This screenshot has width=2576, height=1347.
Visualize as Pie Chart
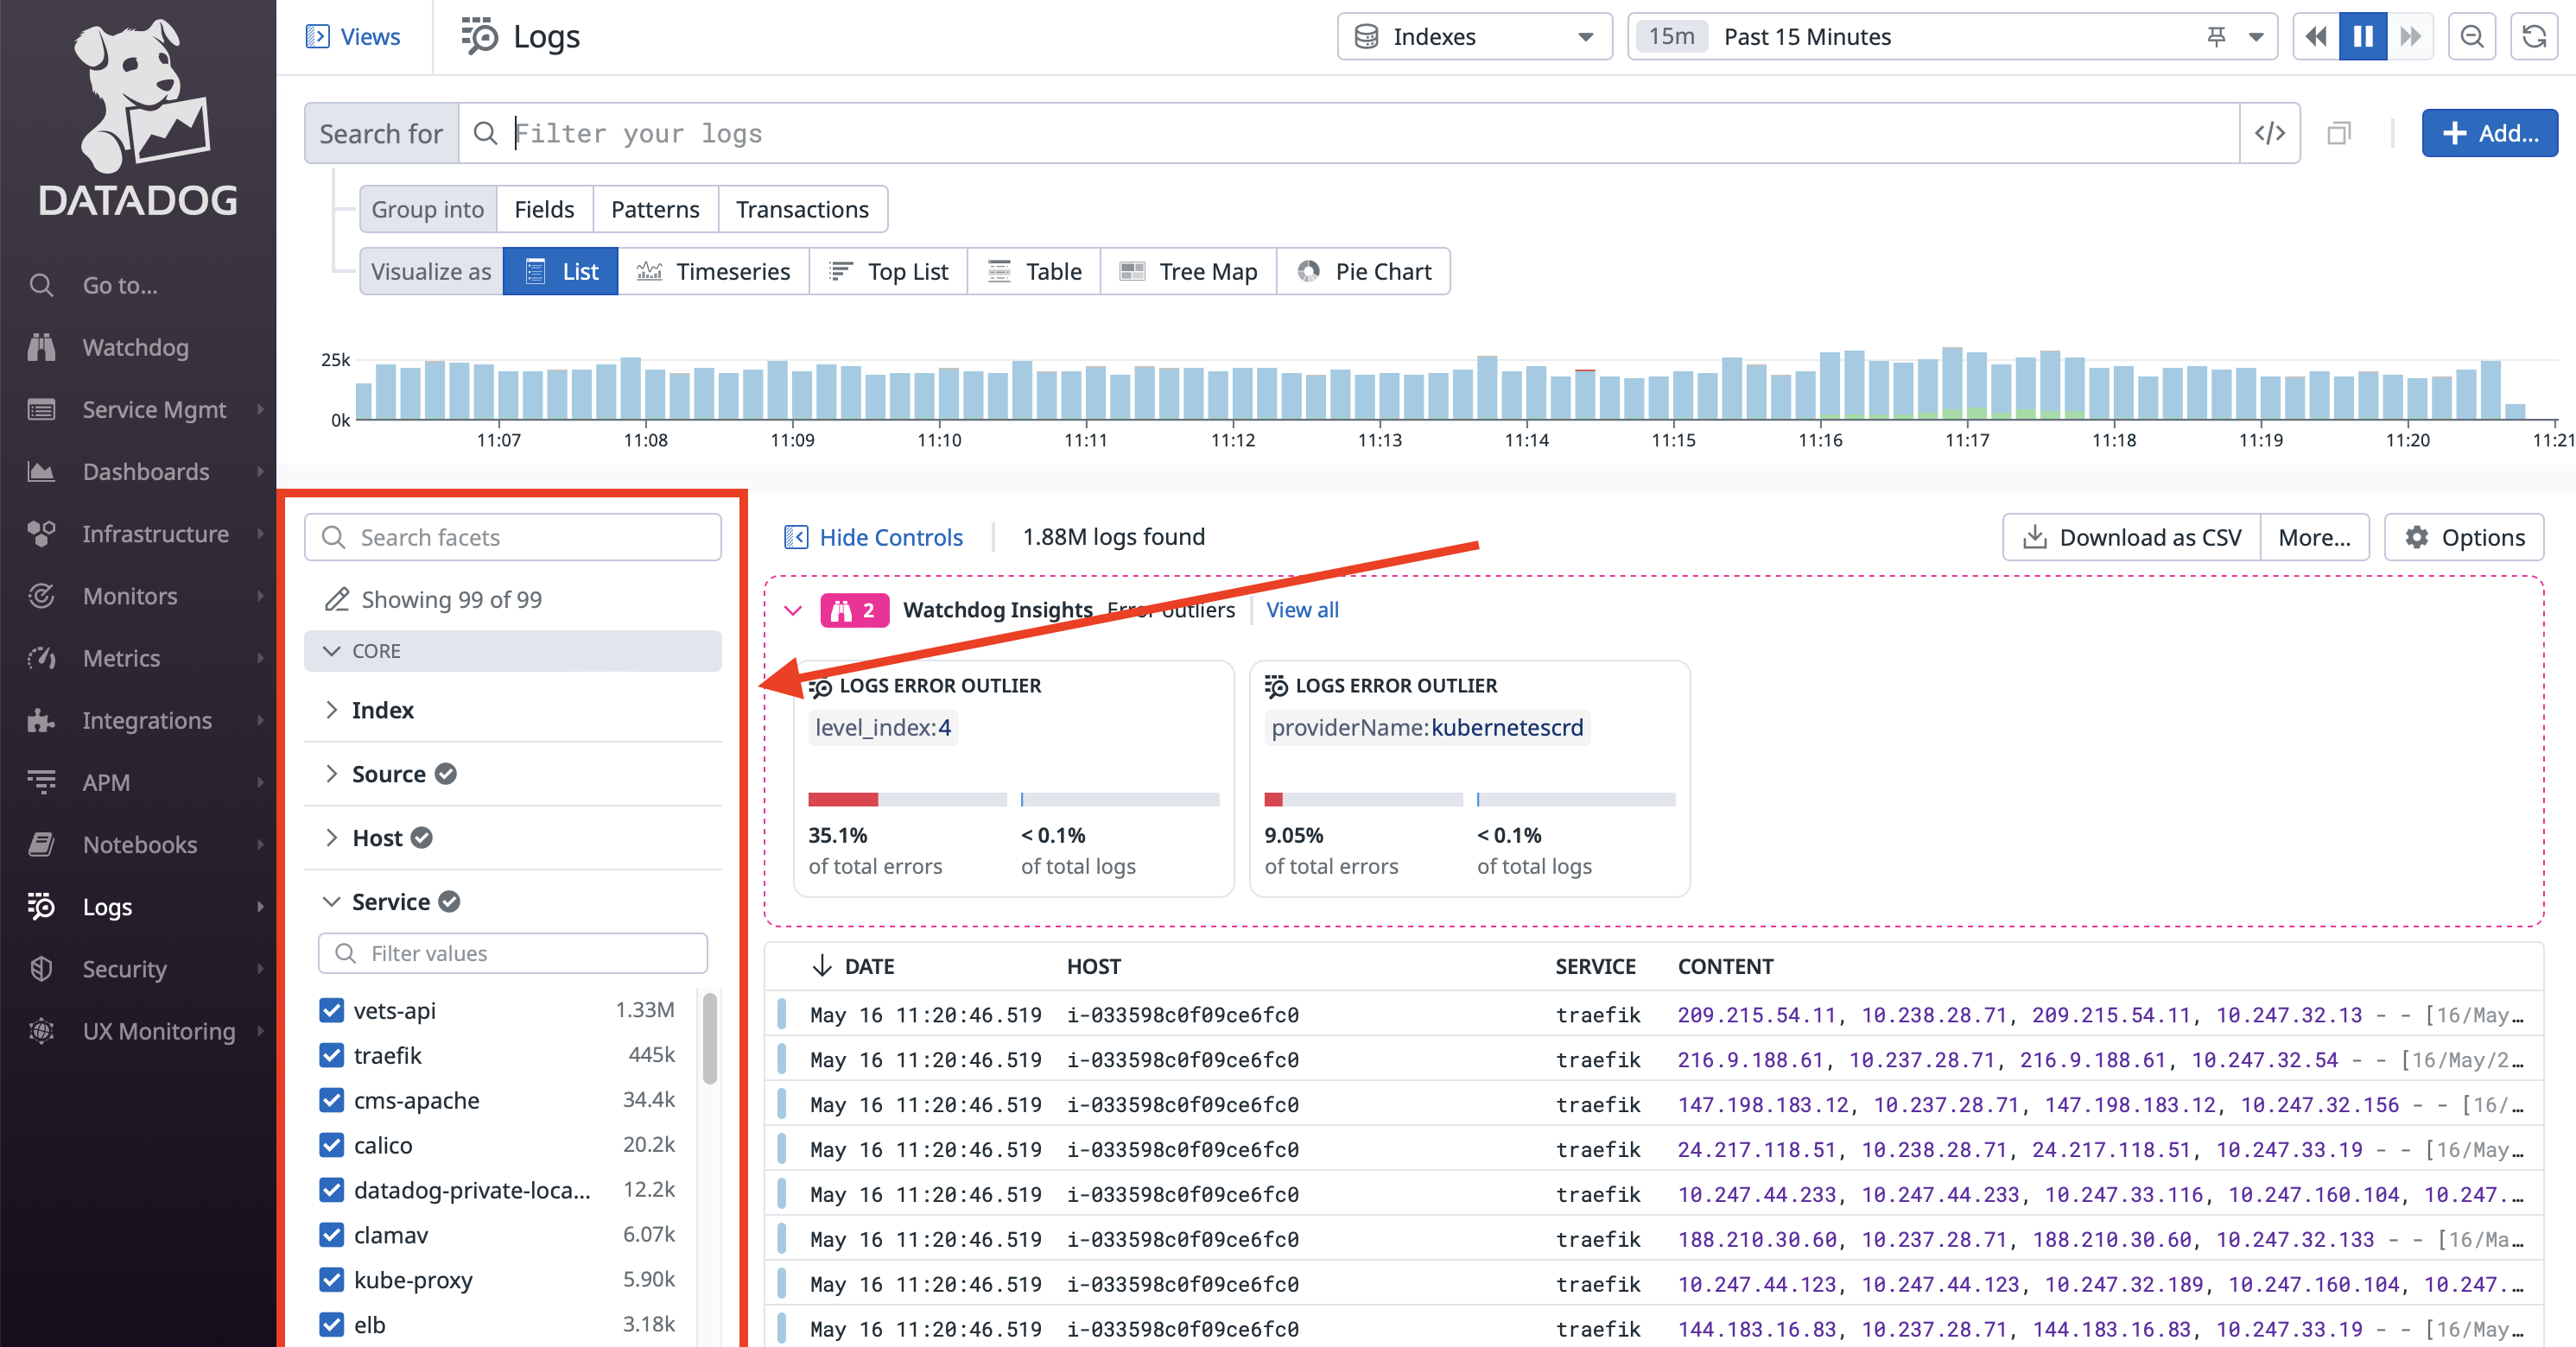click(1364, 272)
